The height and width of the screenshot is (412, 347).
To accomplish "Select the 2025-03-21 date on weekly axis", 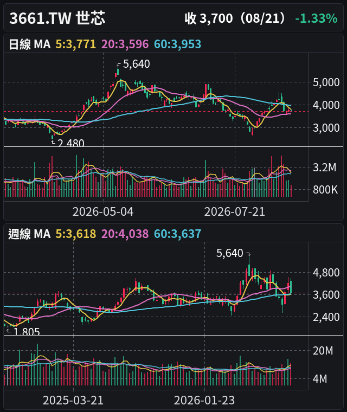I will [x=73, y=400].
